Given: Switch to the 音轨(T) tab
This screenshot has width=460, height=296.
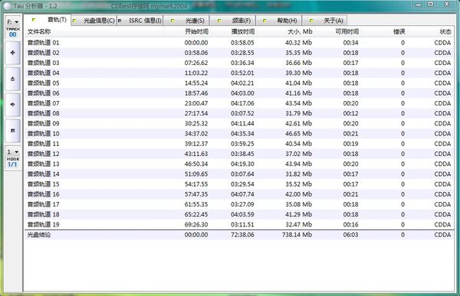Looking at the screenshot, I should tap(48, 20).
